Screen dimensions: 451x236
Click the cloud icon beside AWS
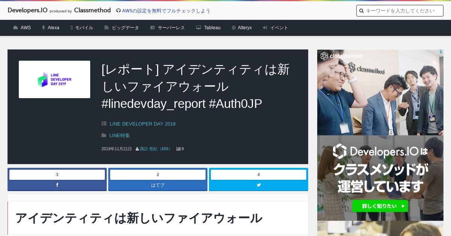(x=15, y=28)
